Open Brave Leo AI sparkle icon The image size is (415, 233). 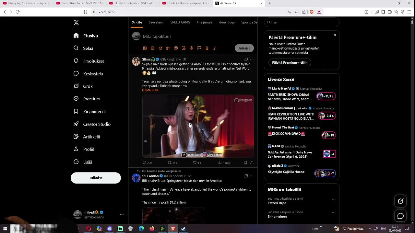click(x=396, y=12)
